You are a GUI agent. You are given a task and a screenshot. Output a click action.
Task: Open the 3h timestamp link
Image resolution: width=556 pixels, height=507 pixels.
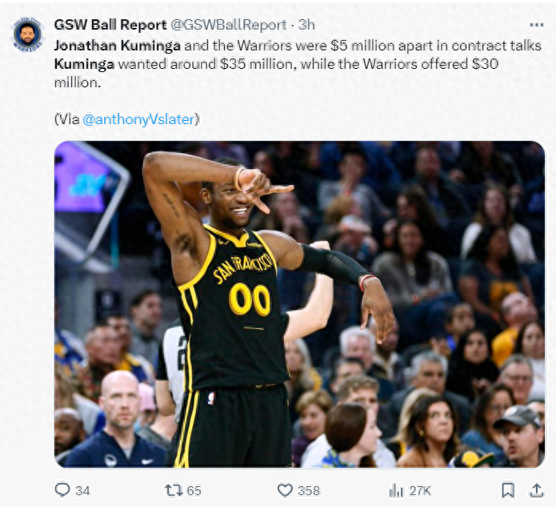306,25
